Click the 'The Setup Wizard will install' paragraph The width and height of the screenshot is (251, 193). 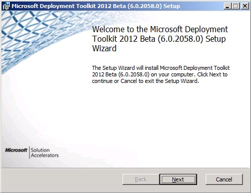pyautogui.click(x=161, y=74)
